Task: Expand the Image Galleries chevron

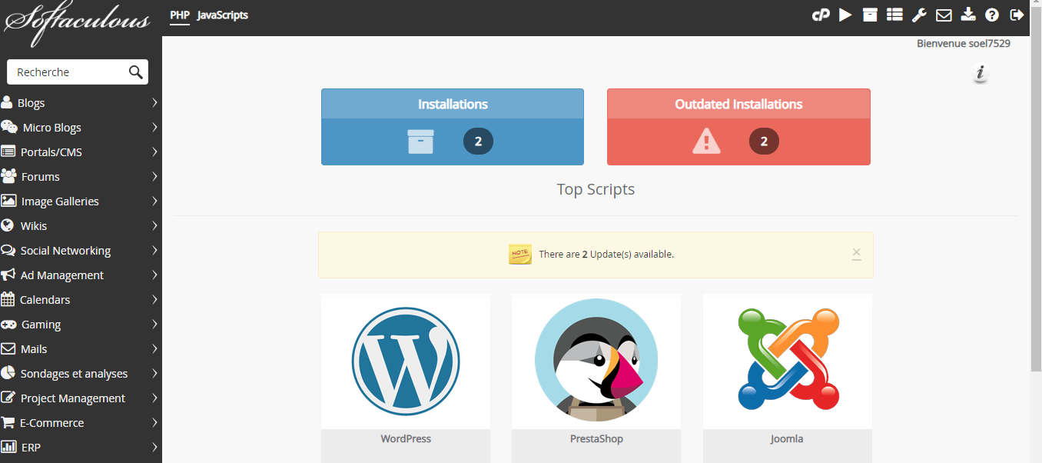Action: pos(154,201)
